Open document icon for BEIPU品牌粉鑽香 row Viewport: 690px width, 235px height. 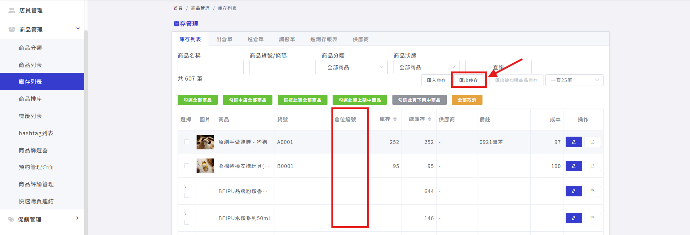[x=593, y=191]
